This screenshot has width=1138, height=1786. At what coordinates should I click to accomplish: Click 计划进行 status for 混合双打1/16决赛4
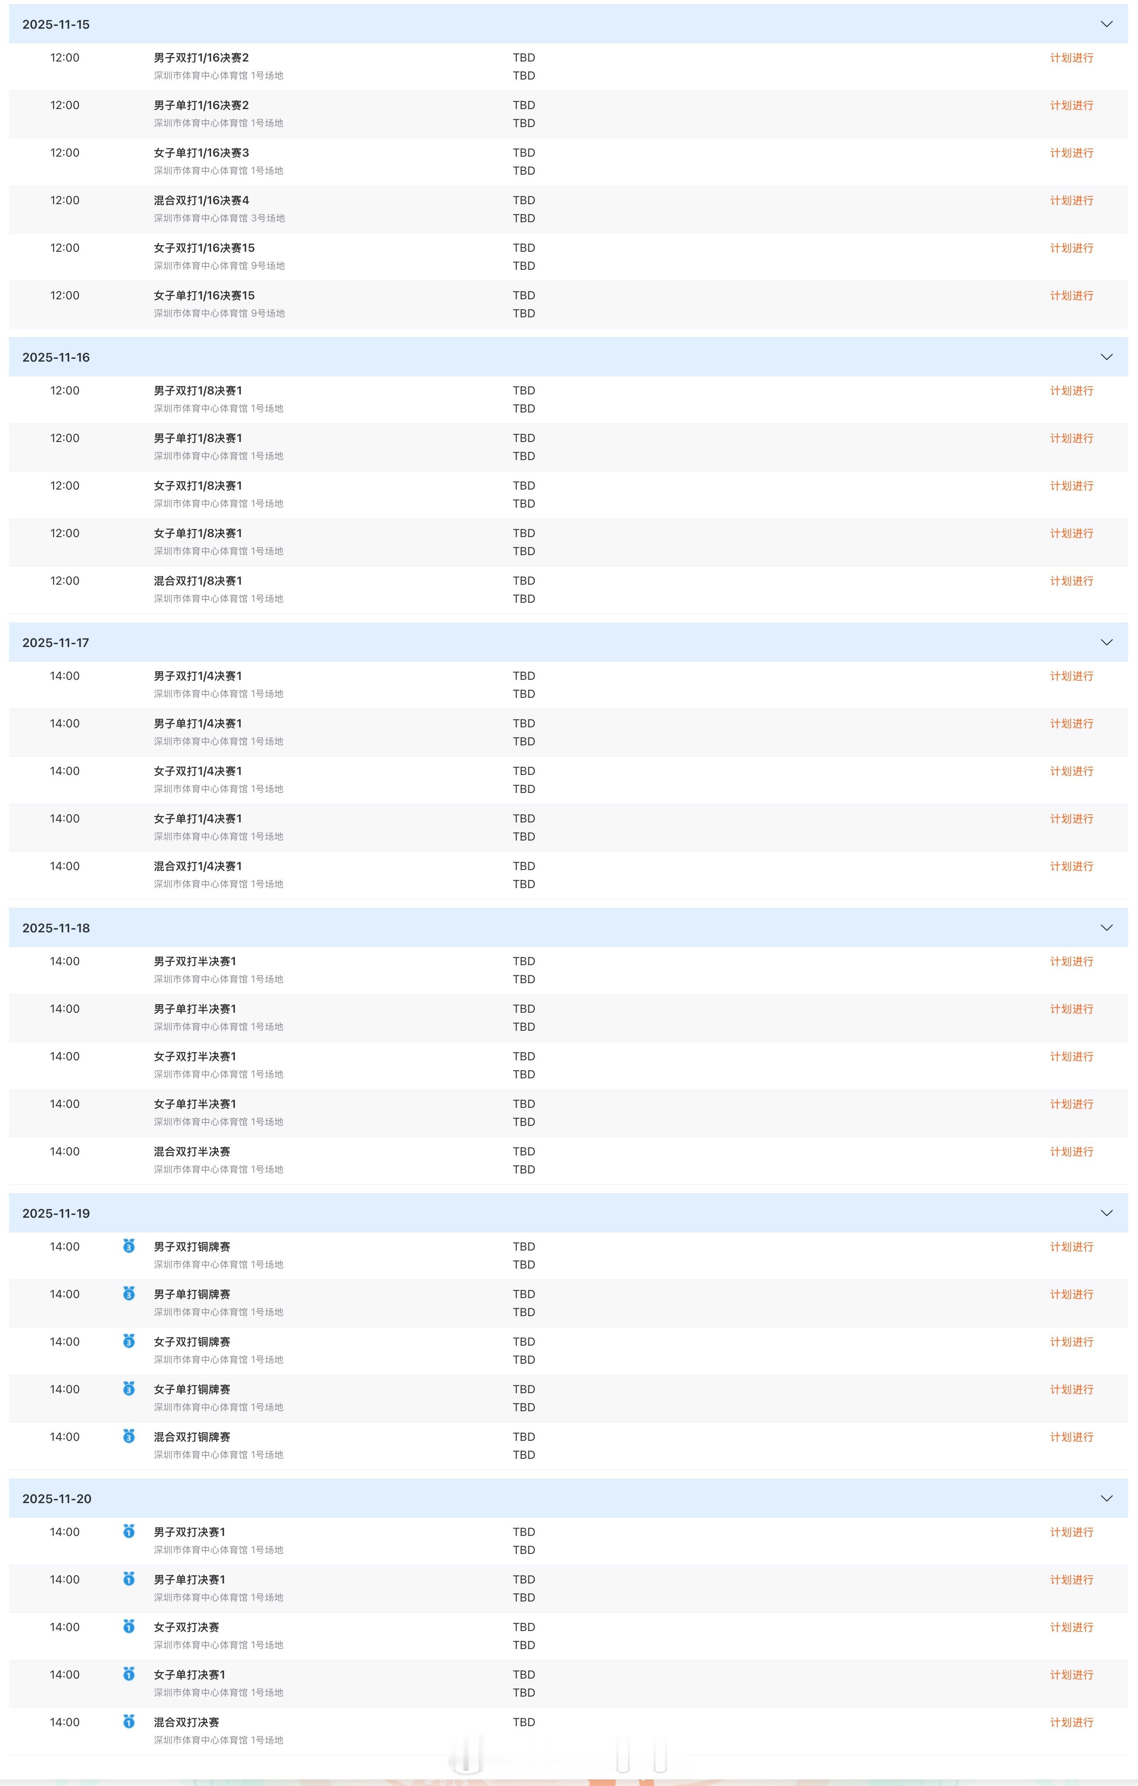point(1071,200)
